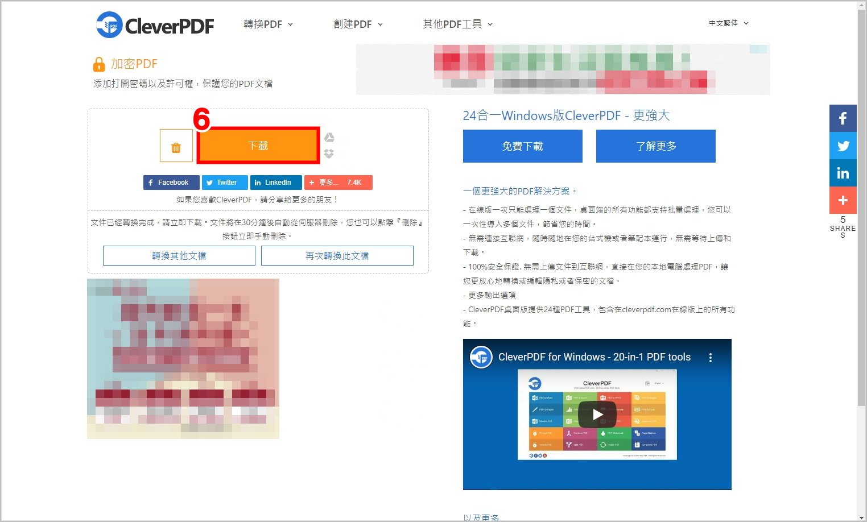Click Facebook icon in side share bar
The height and width of the screenshot is (522, 867).
tap(843, 118)
